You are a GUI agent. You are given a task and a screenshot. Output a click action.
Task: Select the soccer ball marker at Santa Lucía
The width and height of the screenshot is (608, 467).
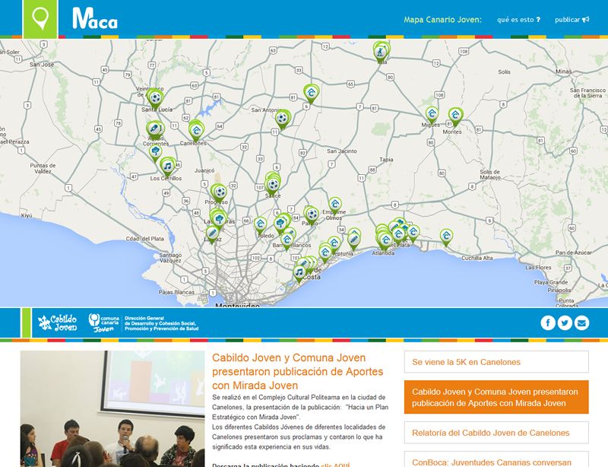point(156,99)
